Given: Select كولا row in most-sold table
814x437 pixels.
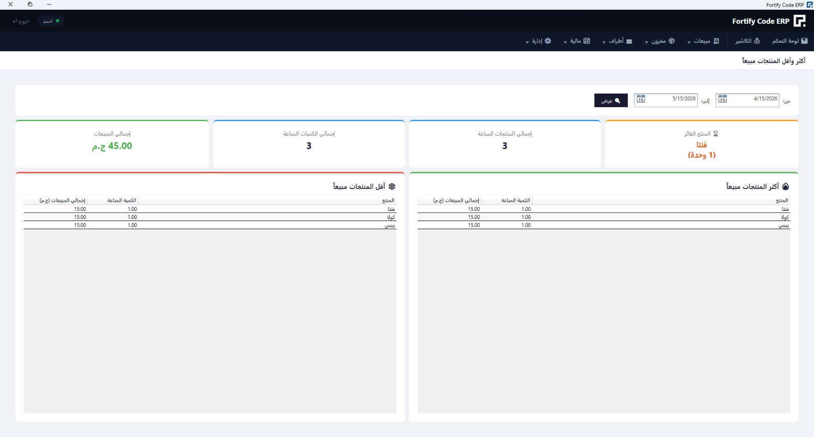Looking at the screenshot, I should point(604,217).
